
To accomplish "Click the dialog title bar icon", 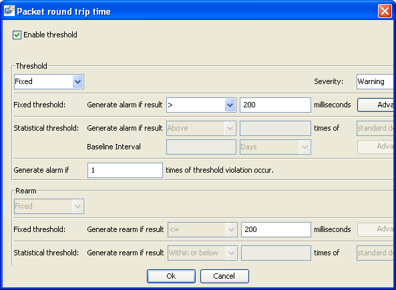I will click(x=9, y=11).
